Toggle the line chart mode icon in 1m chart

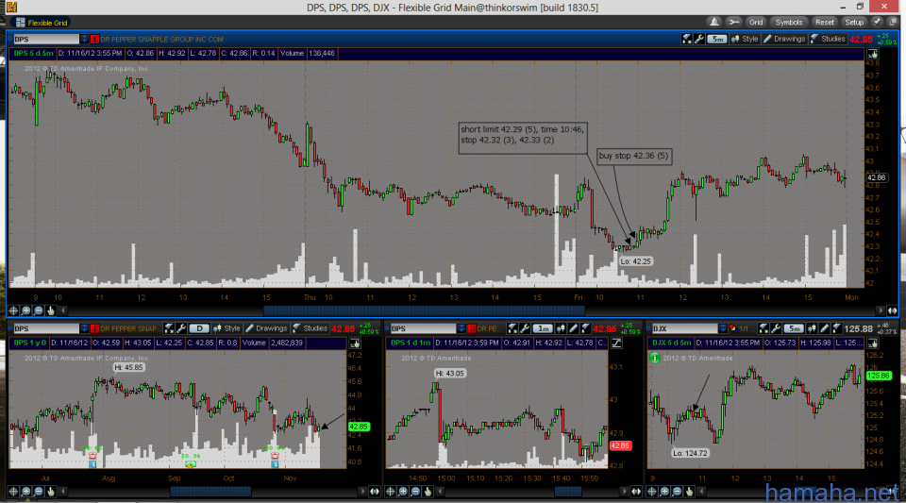(x=616, y=343)
